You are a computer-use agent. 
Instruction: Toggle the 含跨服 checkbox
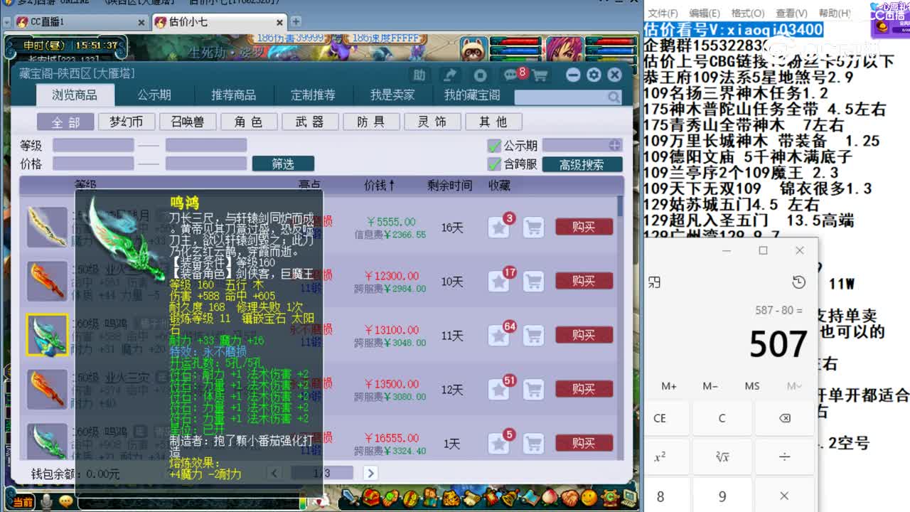[x=494, y=164]
